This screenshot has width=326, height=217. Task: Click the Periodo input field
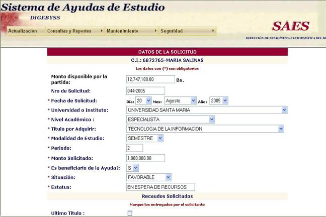click(134, 148)
